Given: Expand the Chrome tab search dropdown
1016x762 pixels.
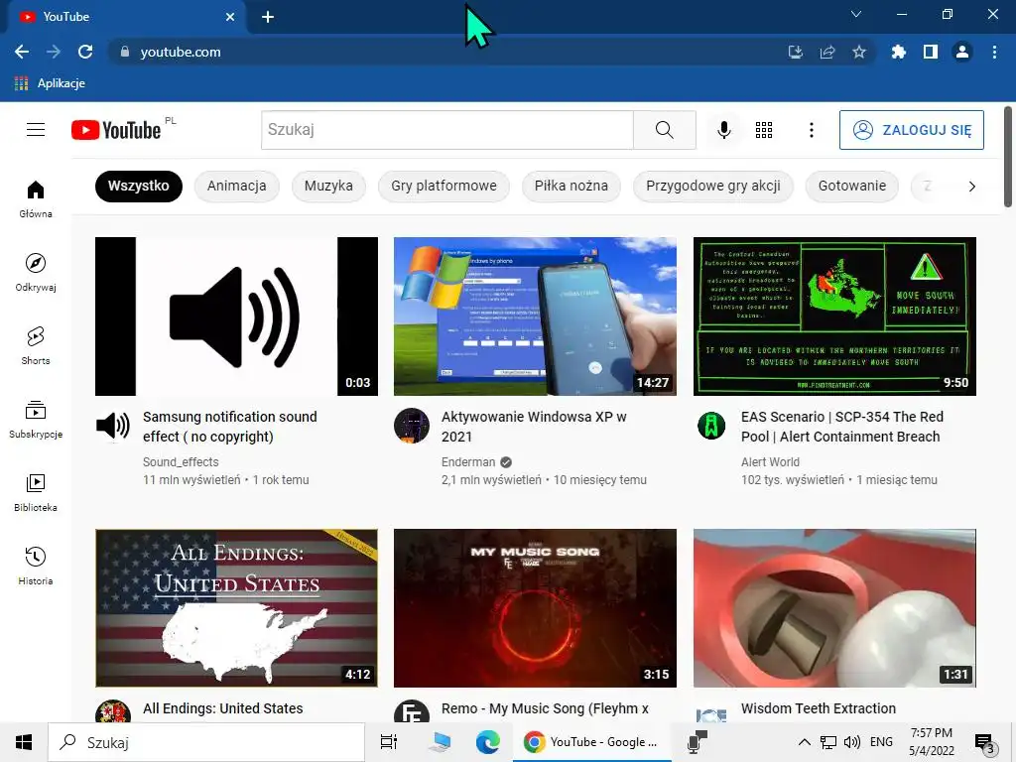Looking at the screenshot, I should click(856, 14).
